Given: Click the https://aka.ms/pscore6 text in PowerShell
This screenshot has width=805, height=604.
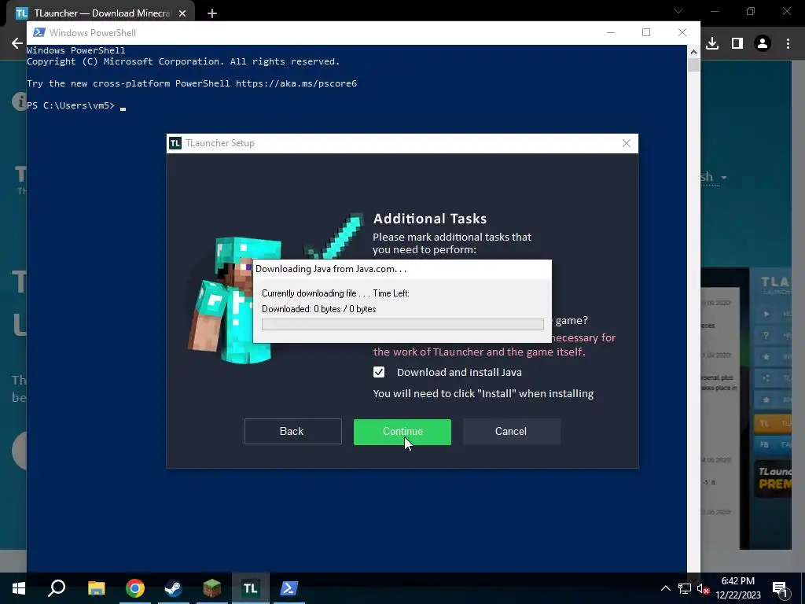Looking at the screenshot, I should click(296, 83).
